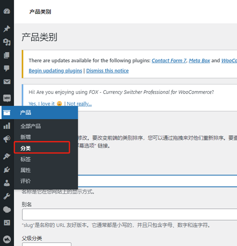Open the Meta Box plugin link

199,61
